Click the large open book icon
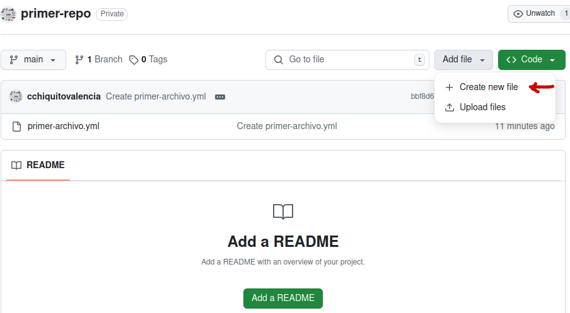The image size is (570, 313). pos(283,212)
